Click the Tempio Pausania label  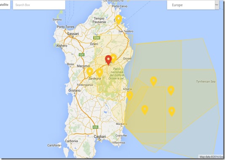(x=99, y=20)
